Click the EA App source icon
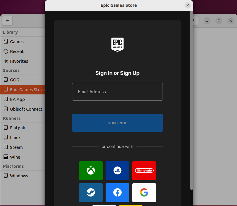Screen dimensions: 237x206 point(6,99)
